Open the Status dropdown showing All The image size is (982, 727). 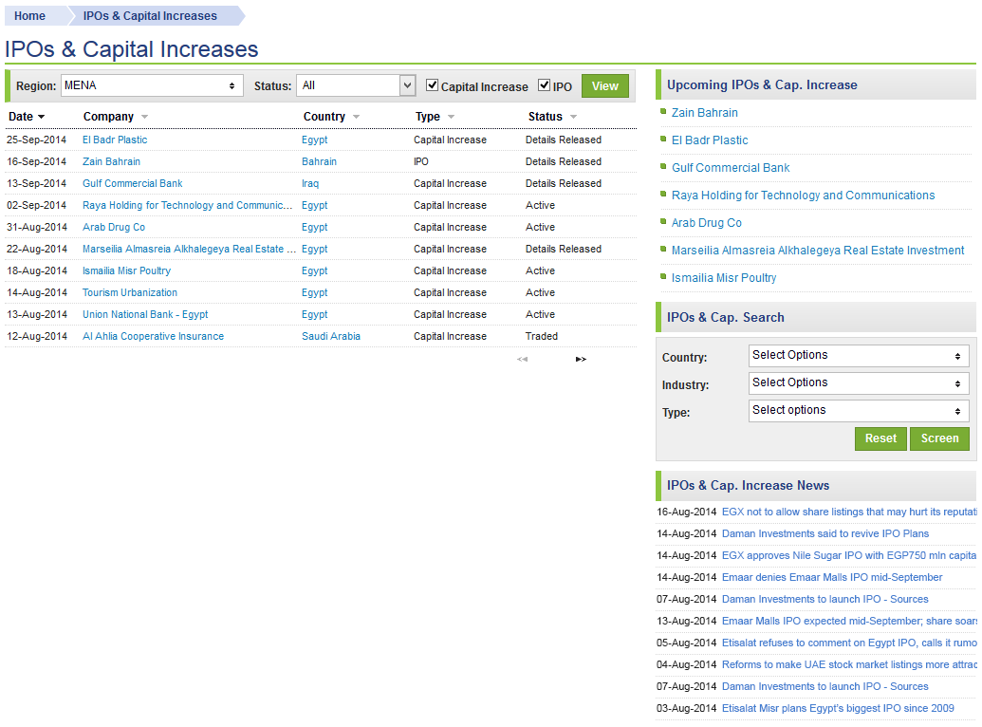(356, 85)
